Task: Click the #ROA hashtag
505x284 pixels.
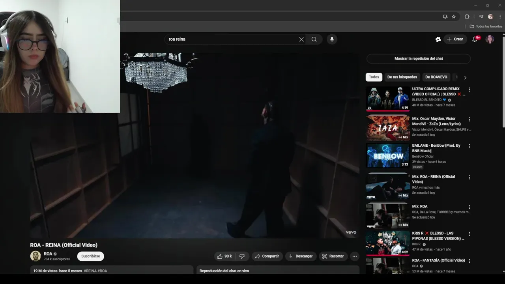Action: tap(102, 271)
